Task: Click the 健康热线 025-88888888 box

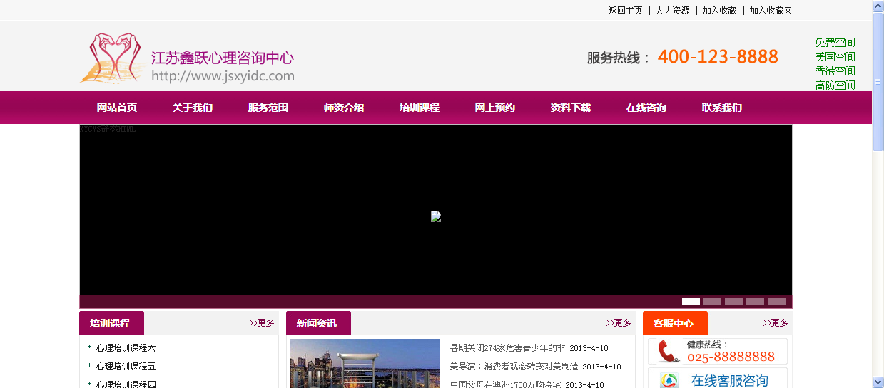Action: pyautogui.click(x=718, y=351)
